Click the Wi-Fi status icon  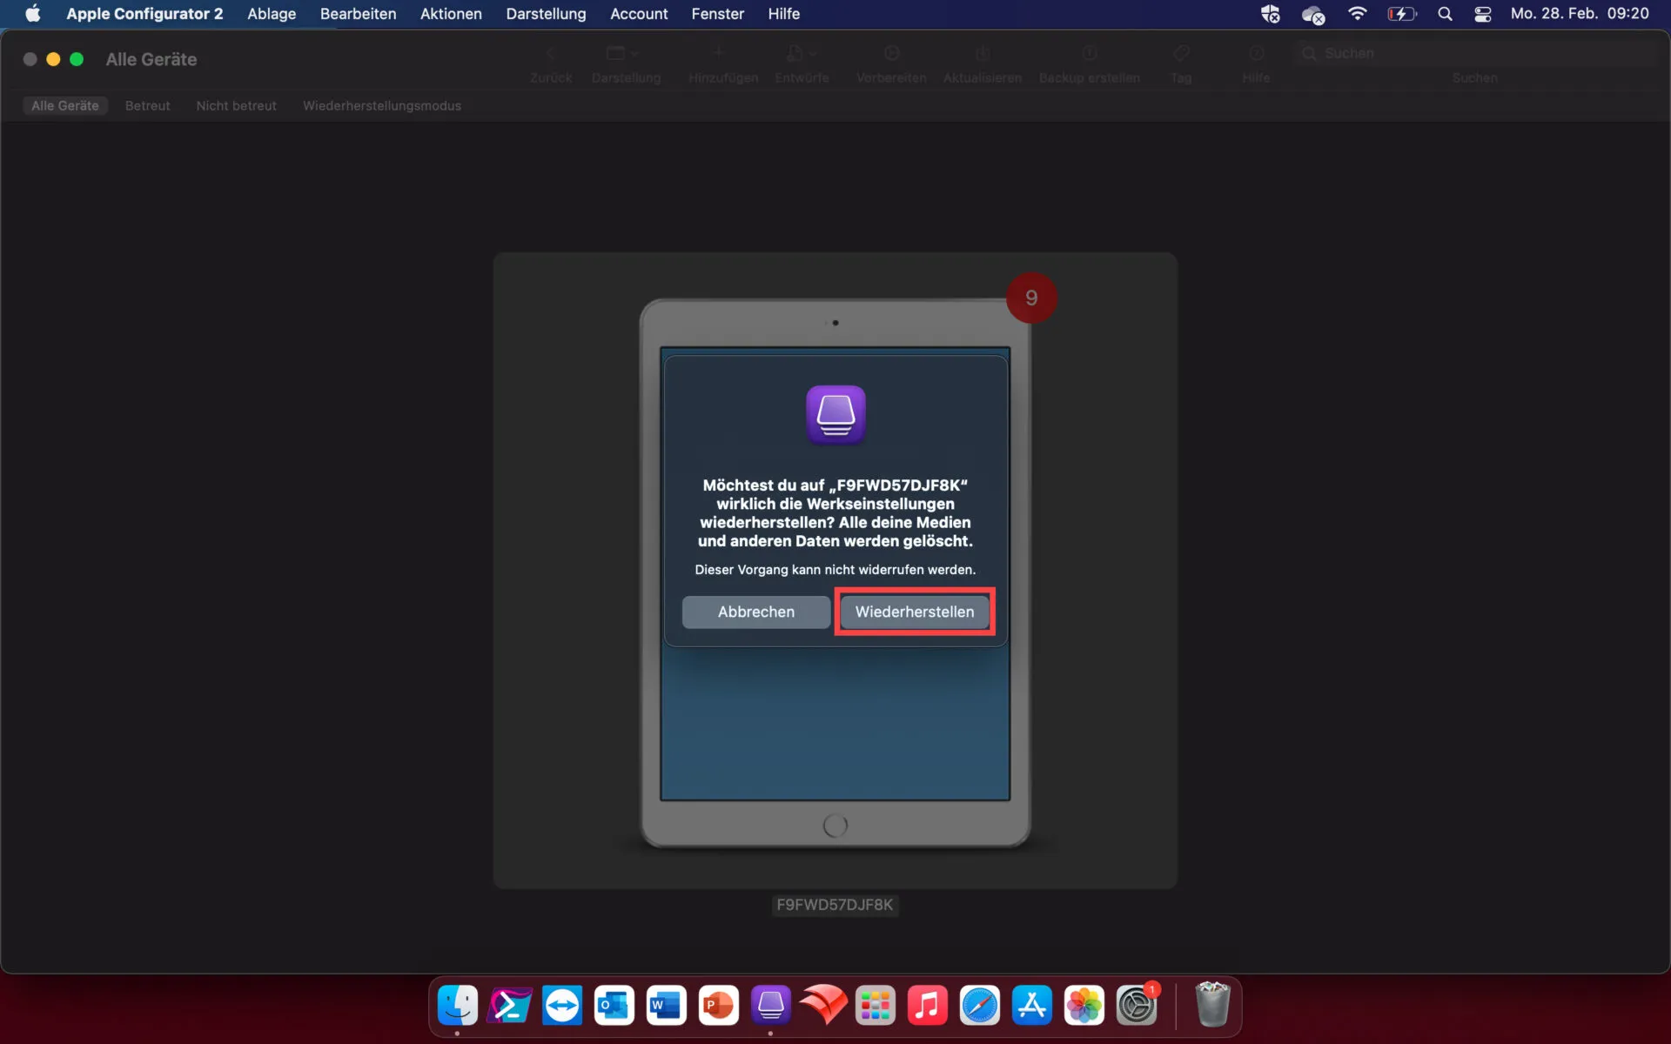(x=1357, y=14)
